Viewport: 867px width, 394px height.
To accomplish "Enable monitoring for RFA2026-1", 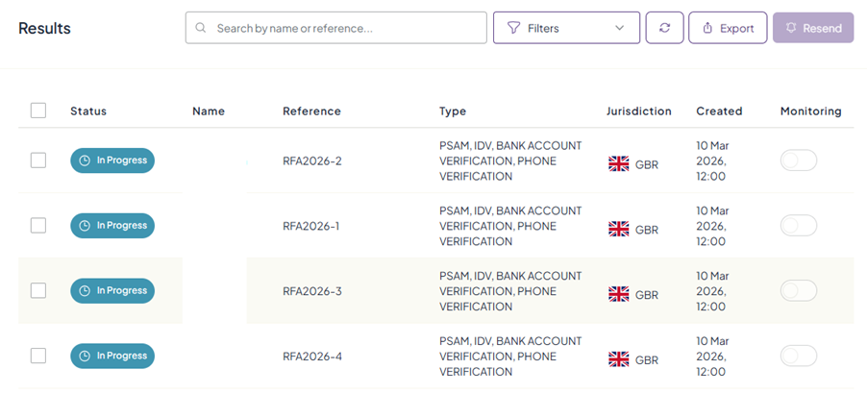I will point(799,226).
